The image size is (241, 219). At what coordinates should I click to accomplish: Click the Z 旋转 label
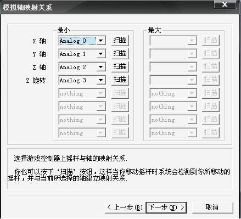click(x=36, y=81)
